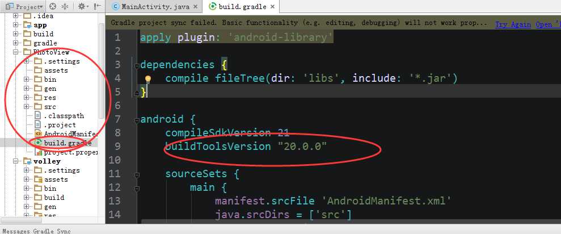Expand .settings under volley
Screen dimensions: 561x234
coord(27,170)
